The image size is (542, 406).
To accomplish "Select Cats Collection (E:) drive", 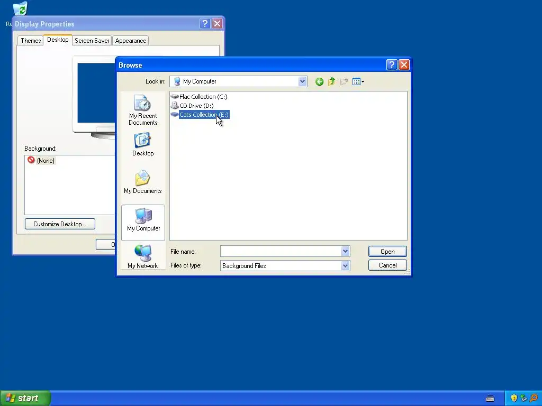I will click(200, 115).
